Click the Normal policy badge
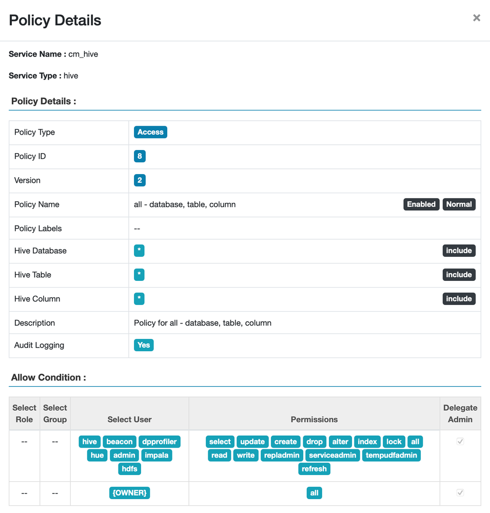Image resolution: width=490 pixels, height=513 pixels. 459,204
